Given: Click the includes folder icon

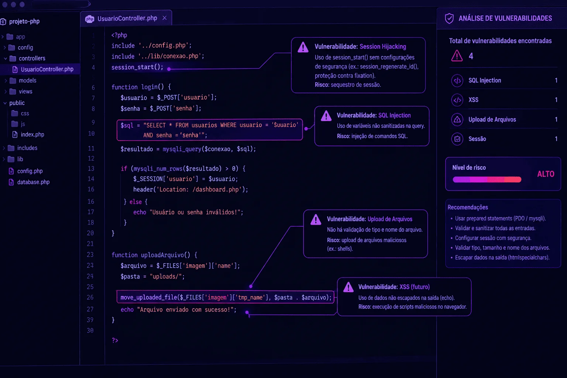Looking at the screenshot, I should [11, 148].
